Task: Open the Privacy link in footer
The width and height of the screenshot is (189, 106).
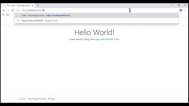Action: (x=52, y=99)
